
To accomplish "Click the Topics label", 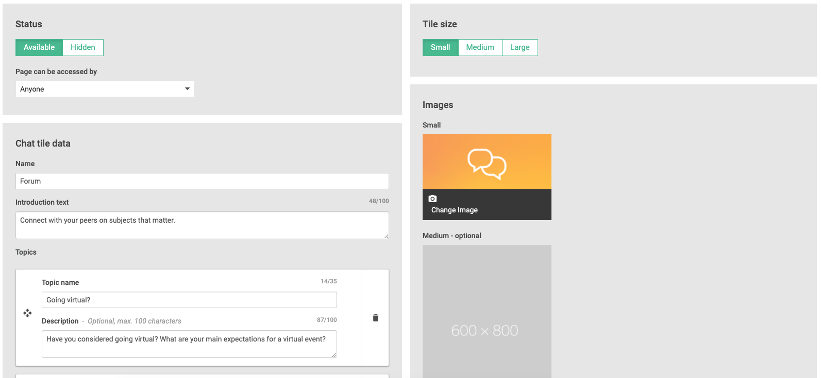I will coord(26,252).
